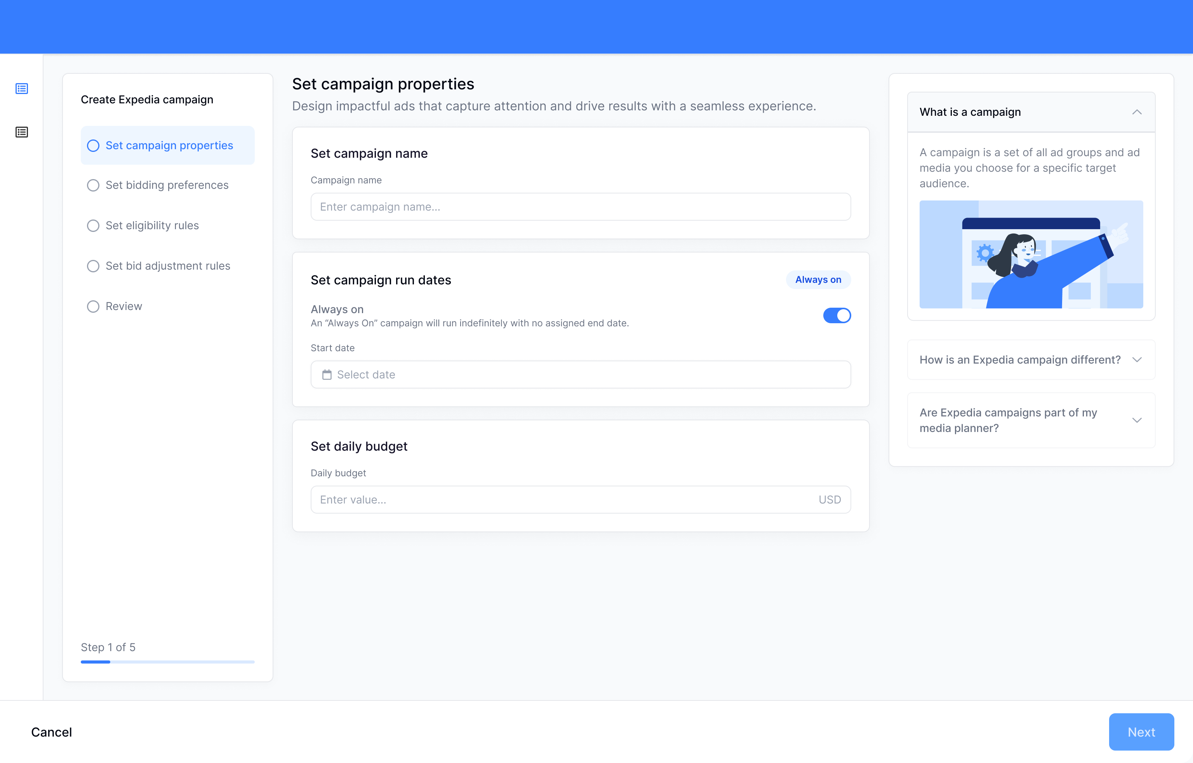This screenshot has height=763, width=1193.
Task: Click the Step 1 of 5 text
Action: [108, 647]
